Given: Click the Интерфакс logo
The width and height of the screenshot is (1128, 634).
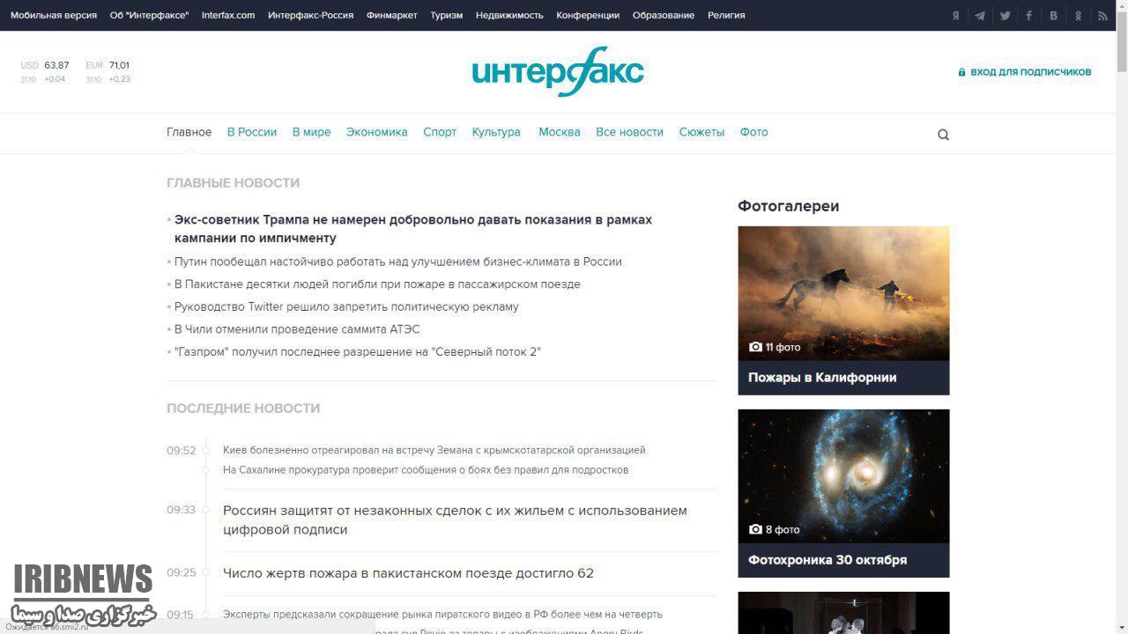Looking at the screenshot, I should click(x=558, y=72).
